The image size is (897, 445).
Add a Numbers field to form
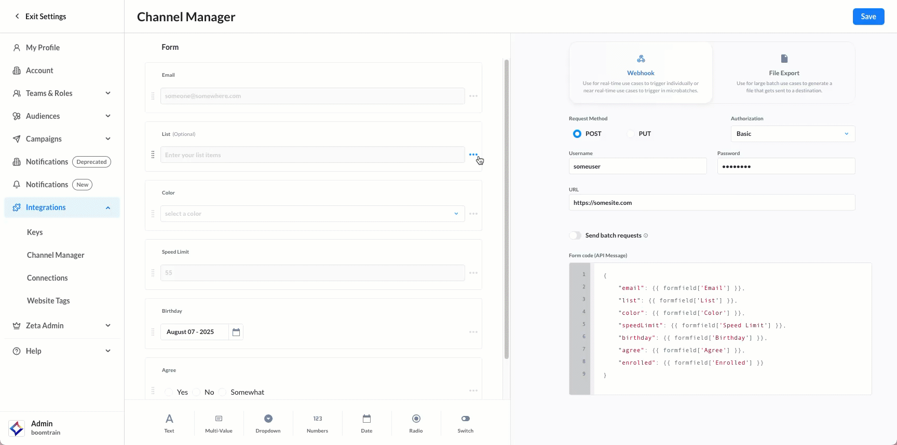(x=317, y=423)
